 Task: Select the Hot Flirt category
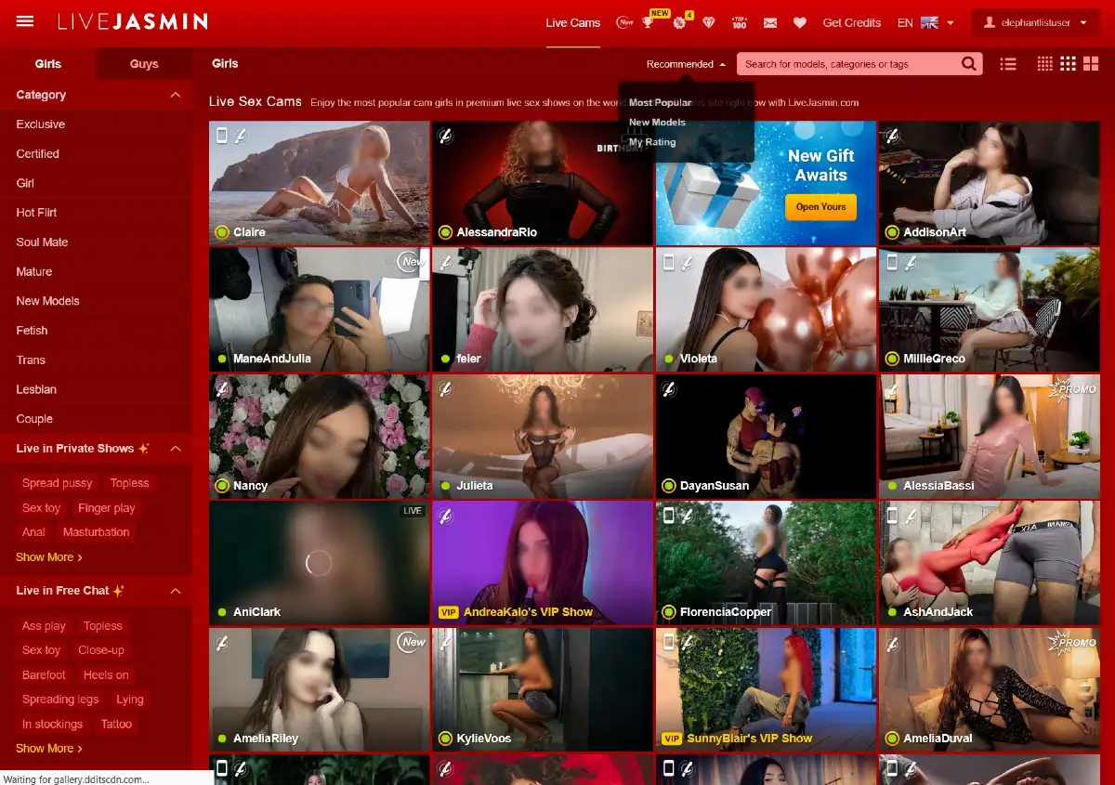click(36, 213)
